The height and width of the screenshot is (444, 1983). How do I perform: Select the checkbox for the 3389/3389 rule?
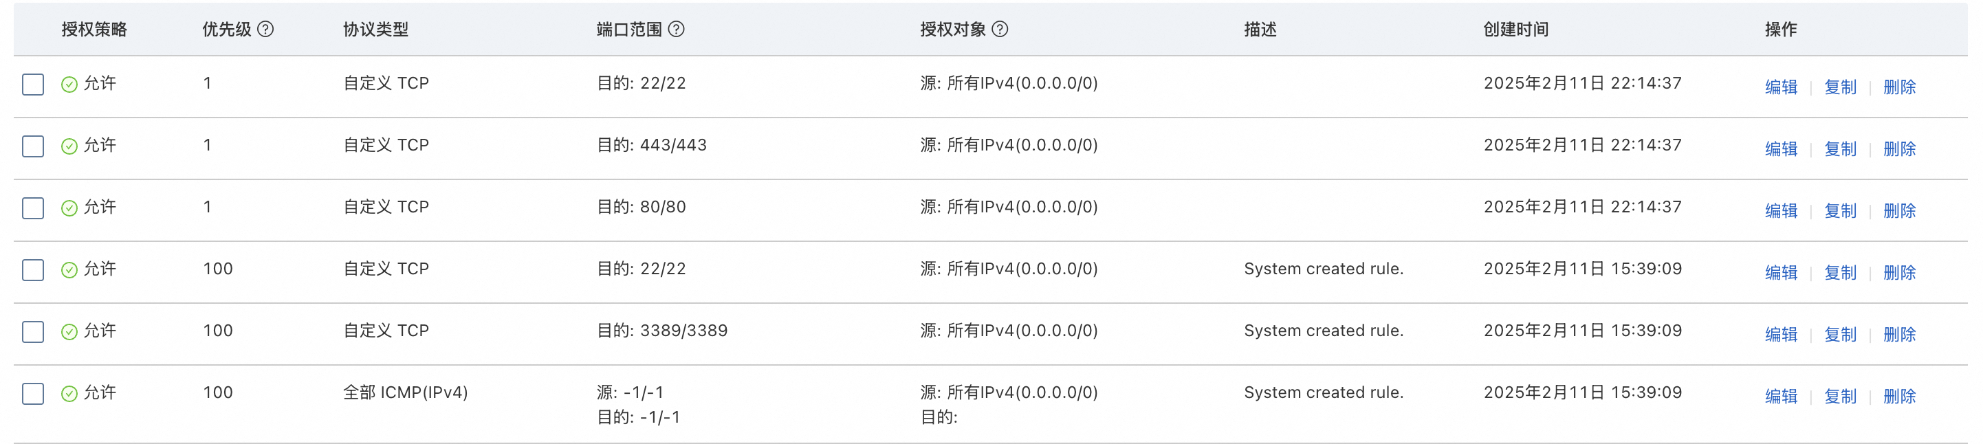click(x=33, y=332)
